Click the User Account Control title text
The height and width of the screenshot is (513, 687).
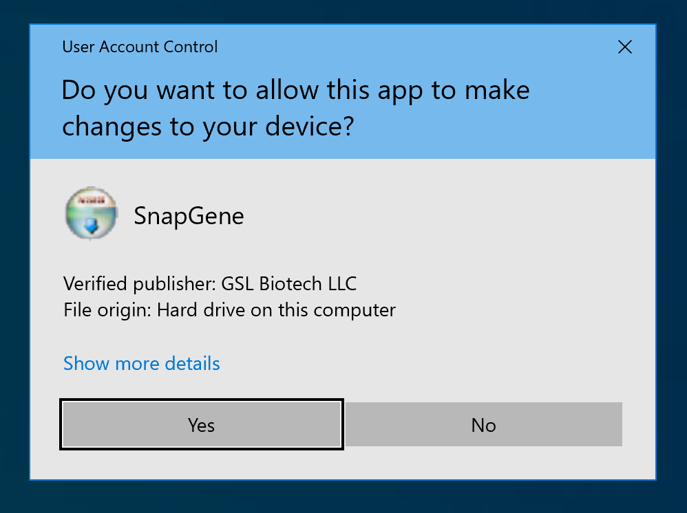[x=140, y=47]
